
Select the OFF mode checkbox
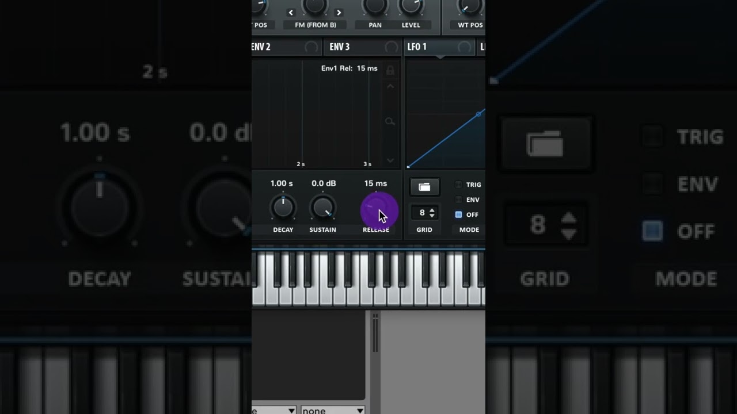[x=458, y=214]
